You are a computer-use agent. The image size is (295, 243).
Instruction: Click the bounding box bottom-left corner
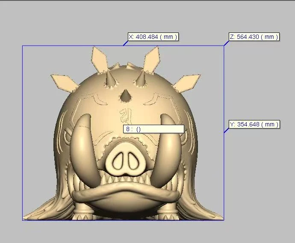coord(23,220)
